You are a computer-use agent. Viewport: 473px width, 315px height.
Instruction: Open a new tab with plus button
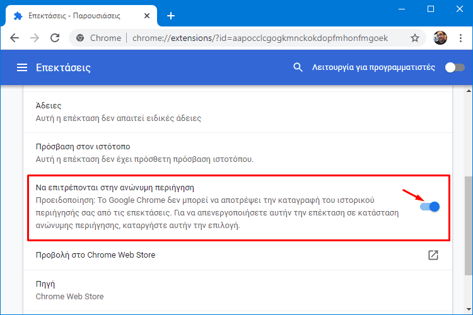pos(171,16)
